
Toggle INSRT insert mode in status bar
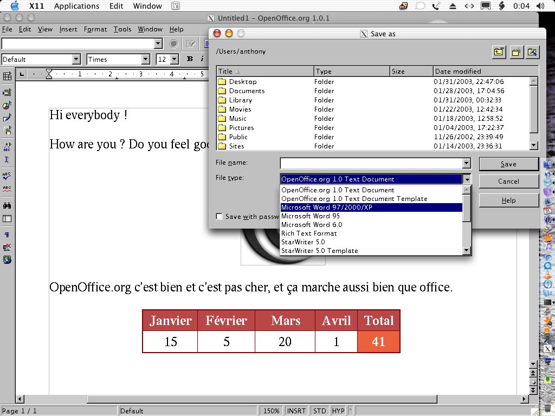pos(296,411)
